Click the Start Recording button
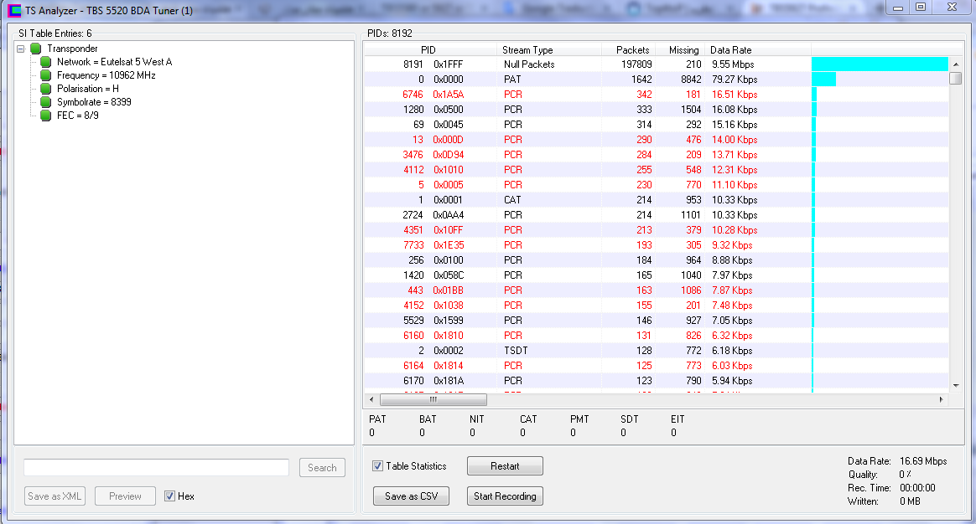 tap(504, 496)
